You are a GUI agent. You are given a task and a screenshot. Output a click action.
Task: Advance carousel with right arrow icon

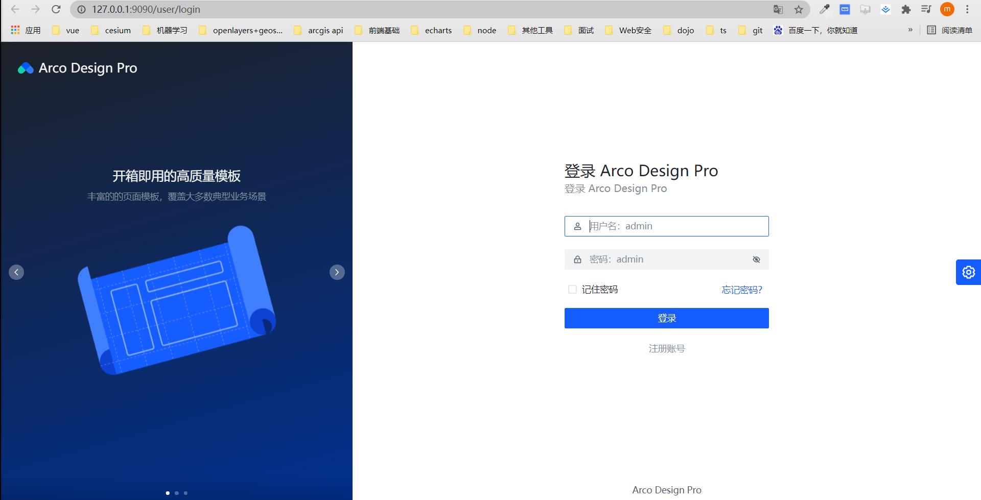click(337, 272)
